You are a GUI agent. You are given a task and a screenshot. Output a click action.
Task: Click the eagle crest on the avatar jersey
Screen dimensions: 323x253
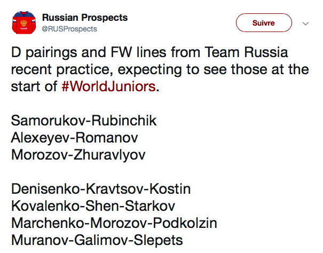point(23,23)
